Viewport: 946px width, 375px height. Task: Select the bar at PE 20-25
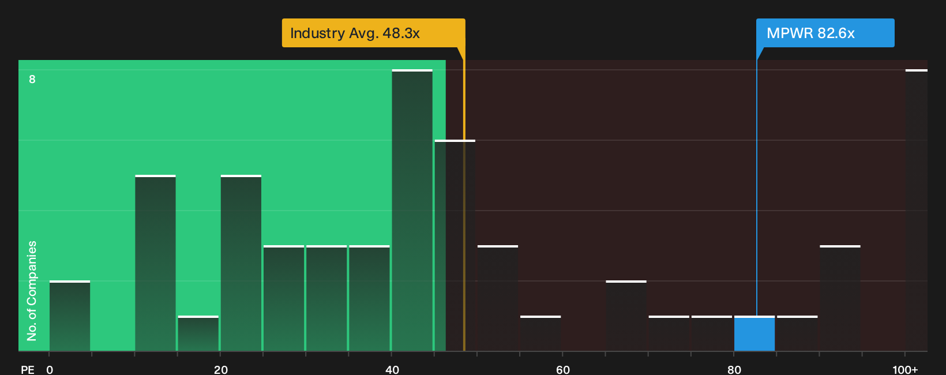(x=241, y=263)
